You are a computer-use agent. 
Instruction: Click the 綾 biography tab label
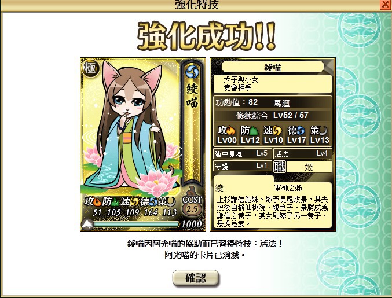(219, 187)
